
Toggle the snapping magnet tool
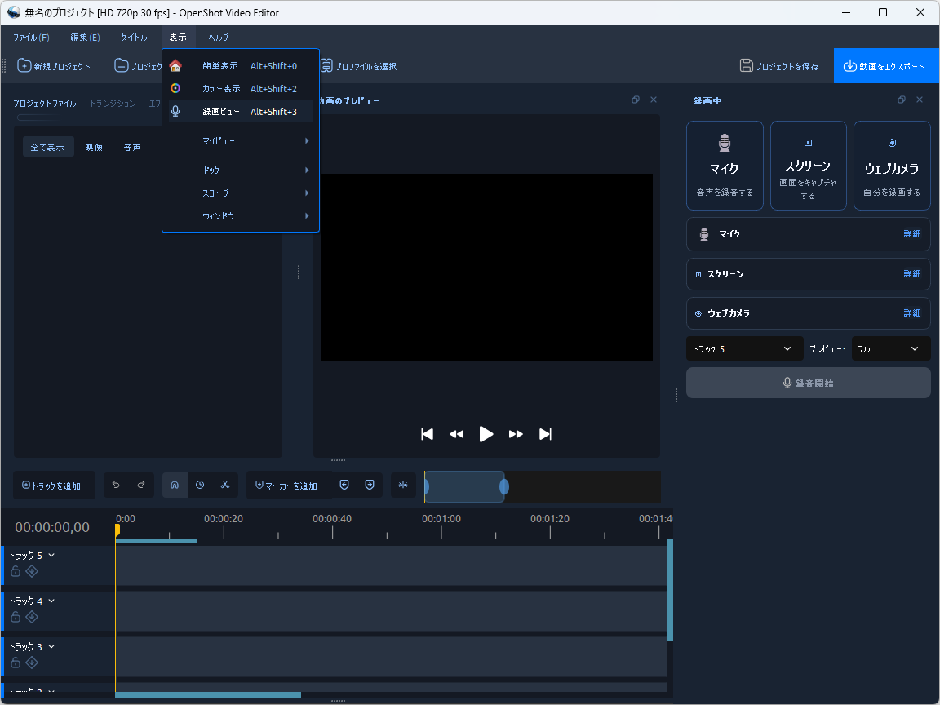[x=175, y=485]
